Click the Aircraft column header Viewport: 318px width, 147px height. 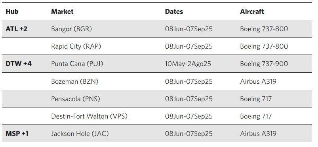click(x=252, y=11)
